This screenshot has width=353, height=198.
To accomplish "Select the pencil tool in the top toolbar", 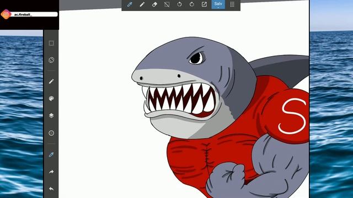I will click(142, 4).
